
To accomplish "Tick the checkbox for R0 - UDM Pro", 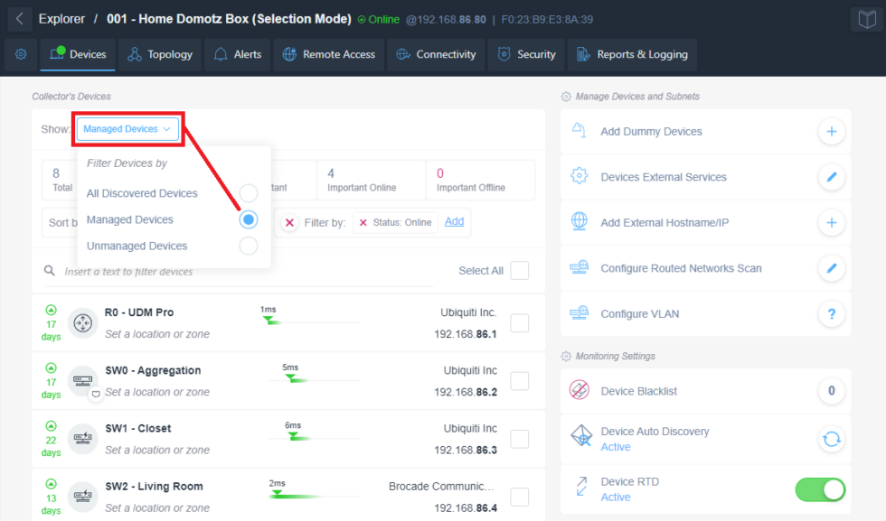I will coord(519,323).
